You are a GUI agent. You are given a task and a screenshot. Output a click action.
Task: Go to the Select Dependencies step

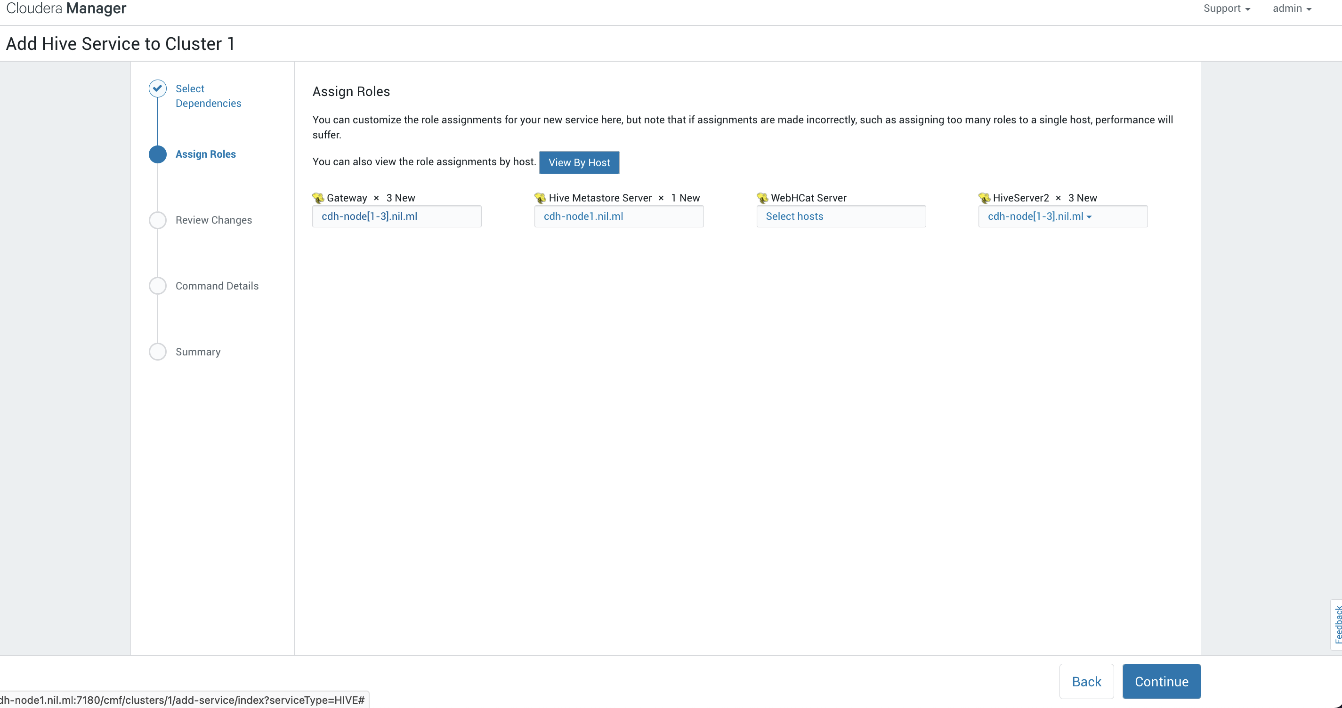coord(208,96)
